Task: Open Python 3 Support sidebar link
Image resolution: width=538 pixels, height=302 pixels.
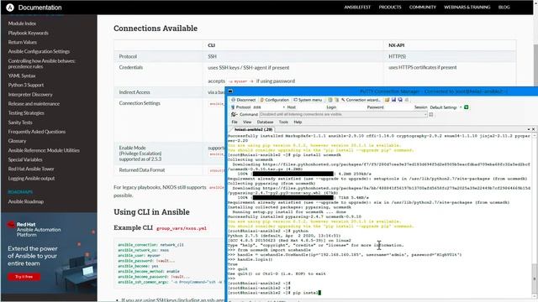Action: (x=26, y=86)
